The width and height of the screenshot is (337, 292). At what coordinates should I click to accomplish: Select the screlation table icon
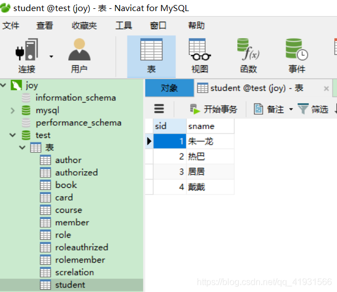[45, 273]
